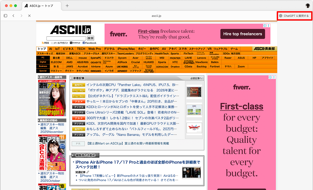Click Hire top freelancers button

(x=243, y=34)
